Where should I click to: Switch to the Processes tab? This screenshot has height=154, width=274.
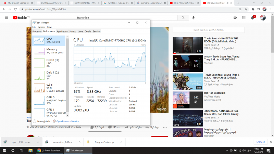coord(37,31)
